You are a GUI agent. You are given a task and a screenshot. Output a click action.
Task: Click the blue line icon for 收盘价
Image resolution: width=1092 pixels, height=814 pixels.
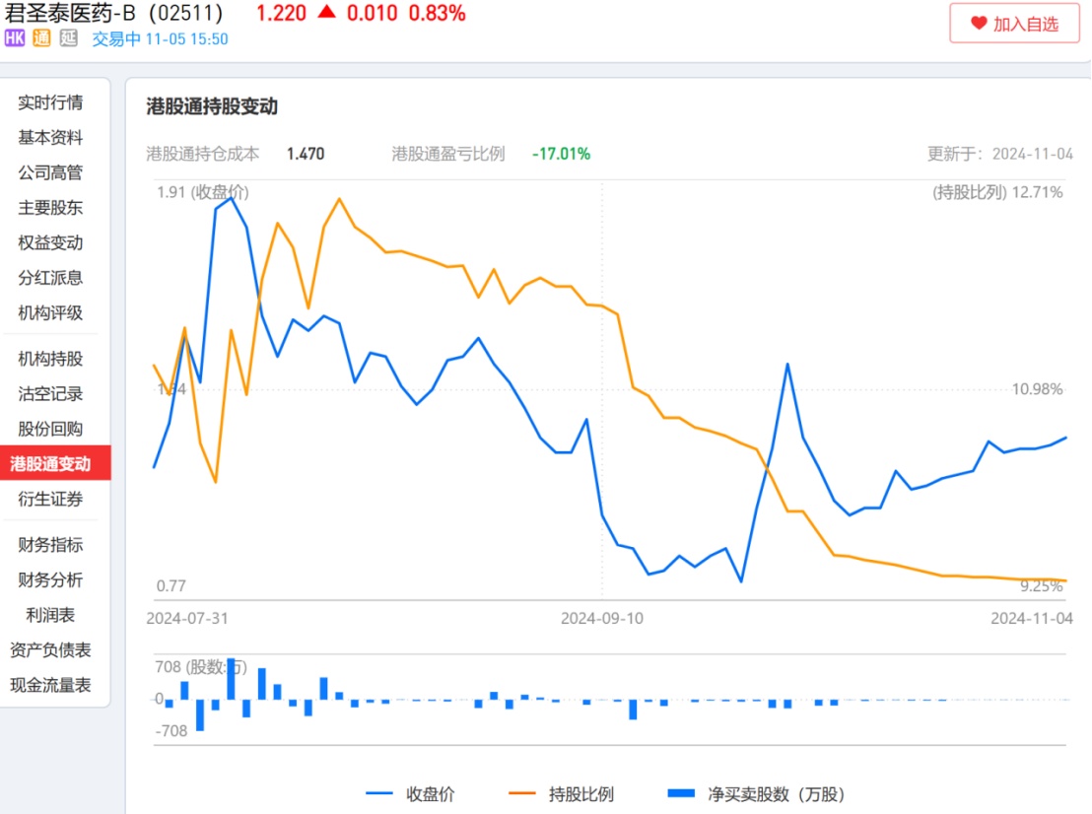(x=380, y=793)
